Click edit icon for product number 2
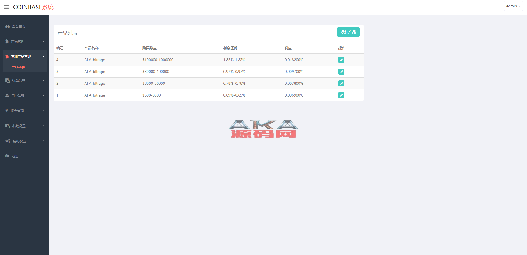 [x=341, y=83]
